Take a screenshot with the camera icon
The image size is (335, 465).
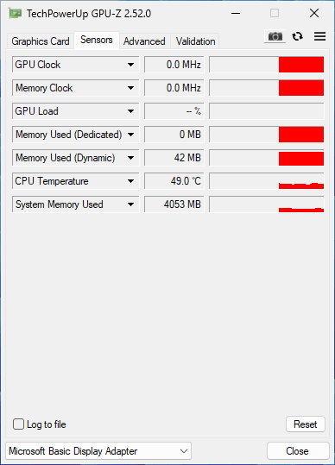(275, 36)
